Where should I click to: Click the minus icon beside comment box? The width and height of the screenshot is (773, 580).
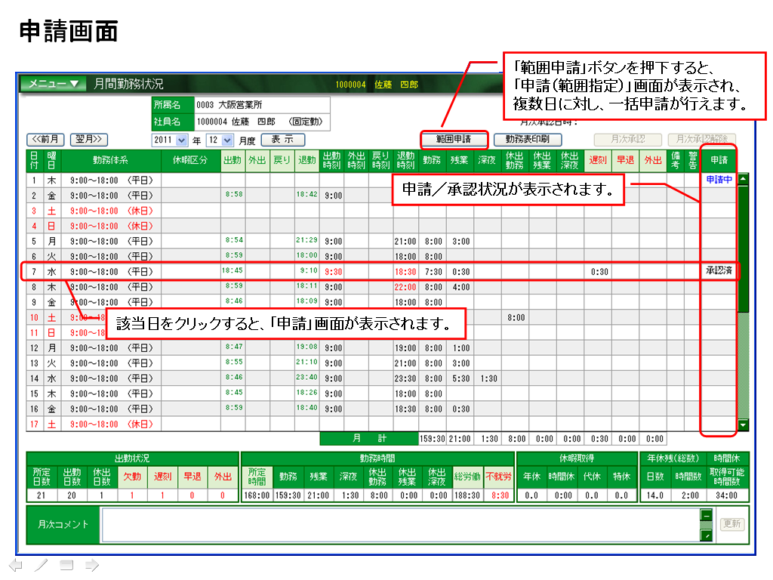point(707,515)
